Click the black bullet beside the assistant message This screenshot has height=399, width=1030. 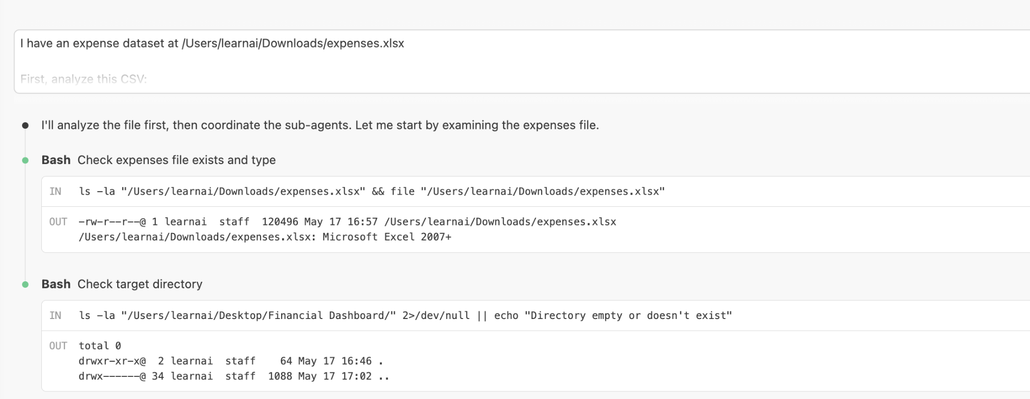pyautogui.click(x=25, y=125)
